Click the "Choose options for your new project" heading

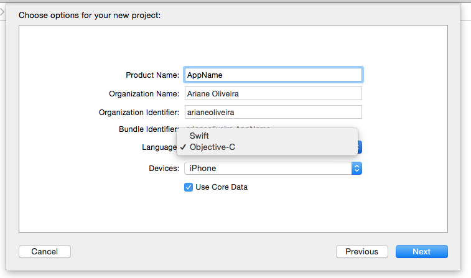click(x=90, y=14)
